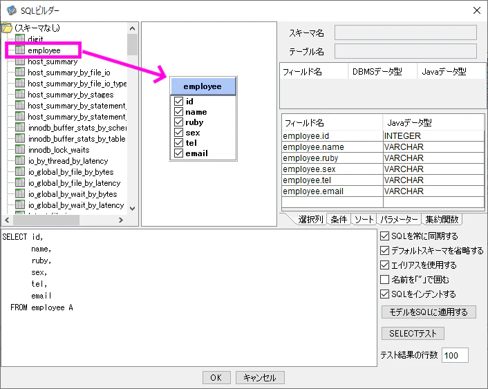Select the employee.id row in field table
This screenshot has width=488, height=389.
click(383, 136)
